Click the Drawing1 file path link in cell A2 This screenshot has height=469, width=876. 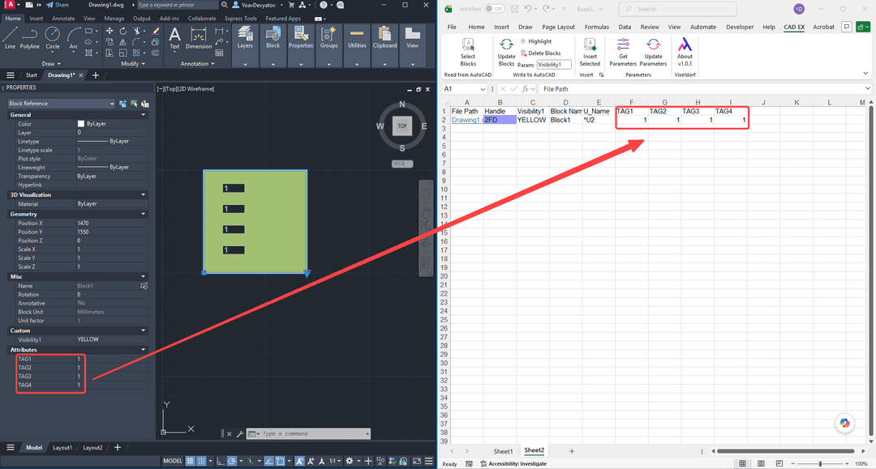click(466, 120)
